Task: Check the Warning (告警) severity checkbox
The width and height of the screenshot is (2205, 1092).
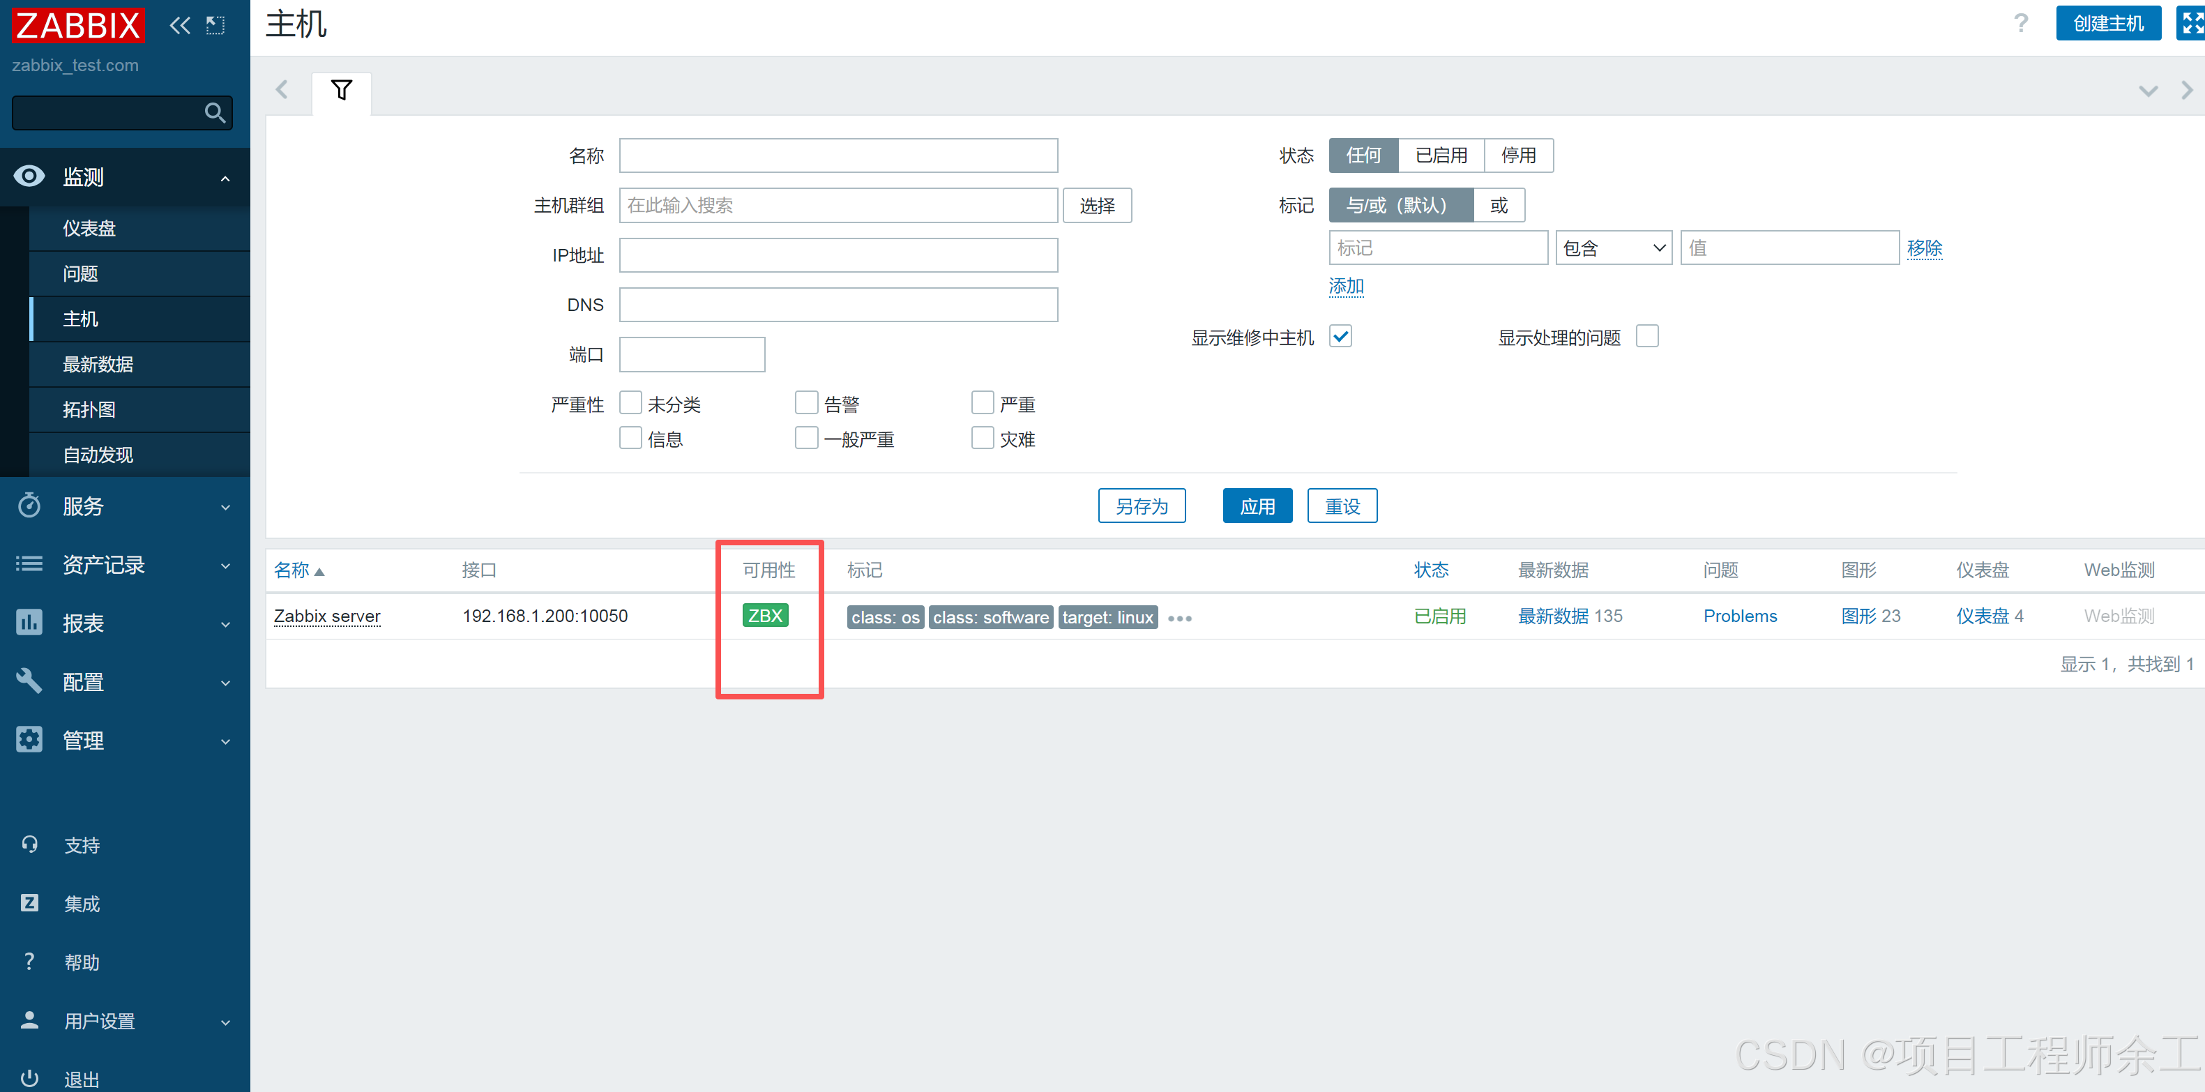Action: point(805,403)
